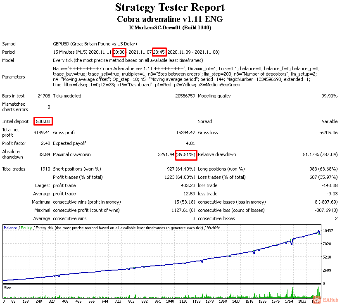Click the maximal drawdown percentage '(39.51%)'
The height and width of the screenshot is (306, 342).
pyautogui.click(x=185, y=154)
